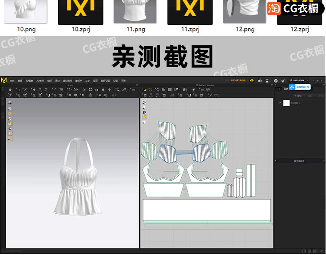Click the cloud account icon in header
Screen dimensions: 326x255
pos(252,81)
